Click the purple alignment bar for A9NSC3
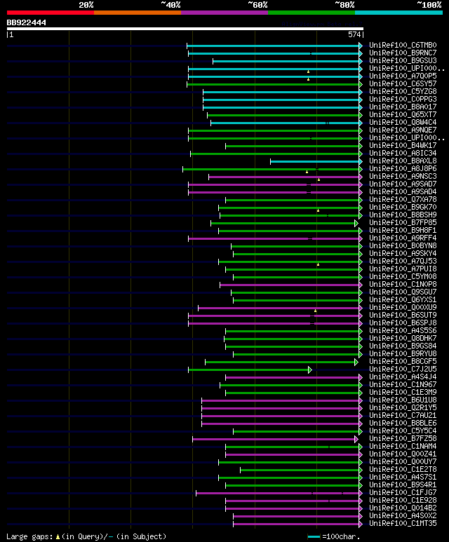 pyautogui.click(x=283, y=177)
